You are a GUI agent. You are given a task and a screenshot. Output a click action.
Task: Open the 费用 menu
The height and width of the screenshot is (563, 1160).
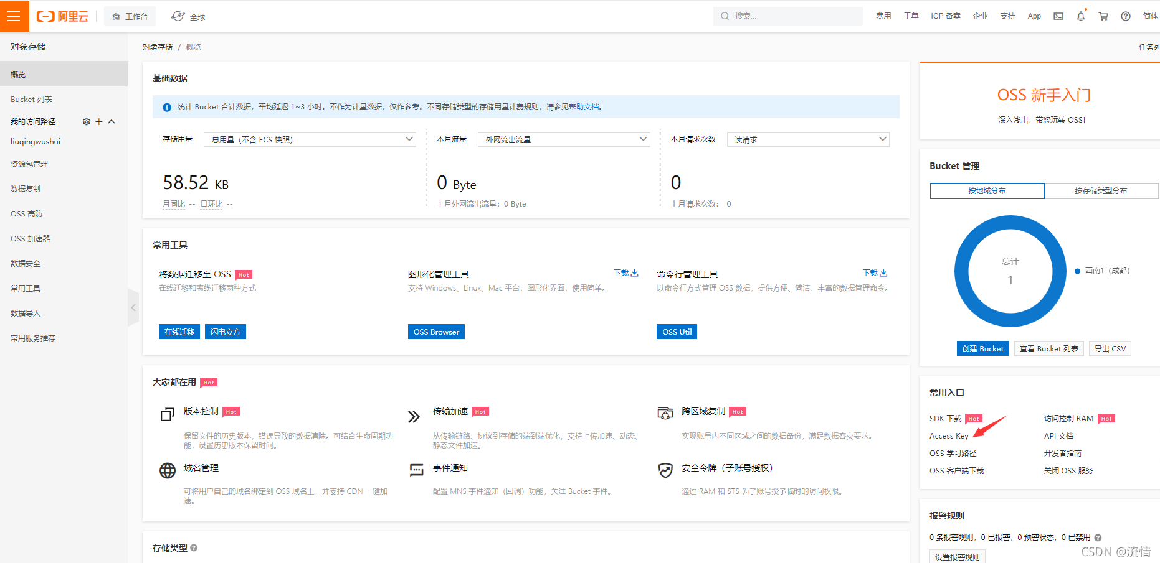(x=883, y=16)
